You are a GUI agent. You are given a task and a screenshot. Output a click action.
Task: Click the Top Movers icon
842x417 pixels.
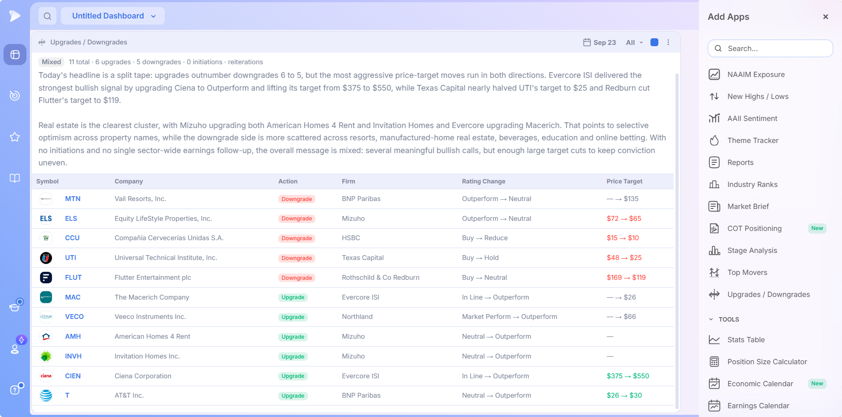pos(714,272)
